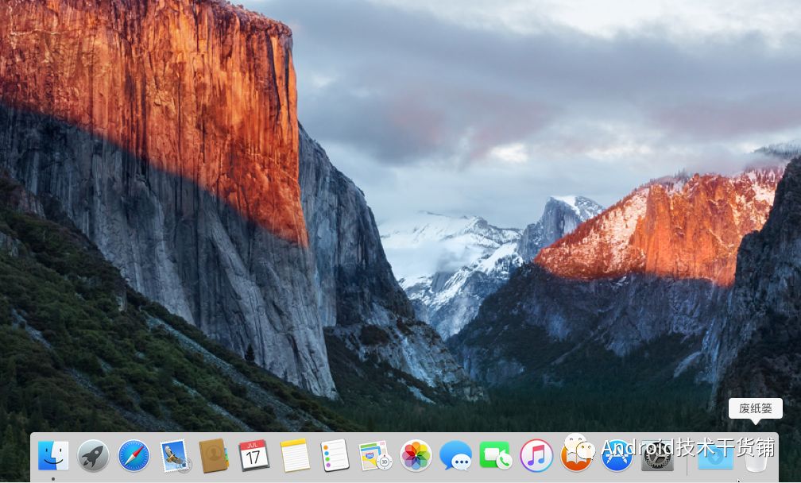Open the Maps app
The height and width of the screenshot is (483, 801).
coord(375,455)
